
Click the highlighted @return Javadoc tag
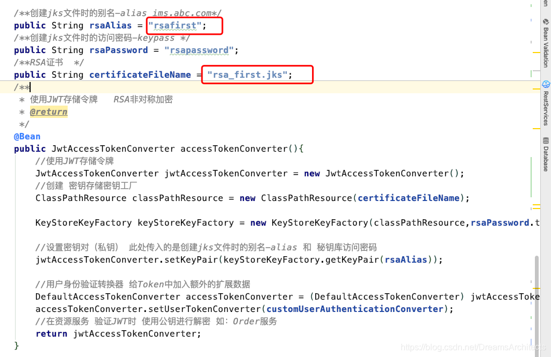pyautogui.click(x=48, y=112)
